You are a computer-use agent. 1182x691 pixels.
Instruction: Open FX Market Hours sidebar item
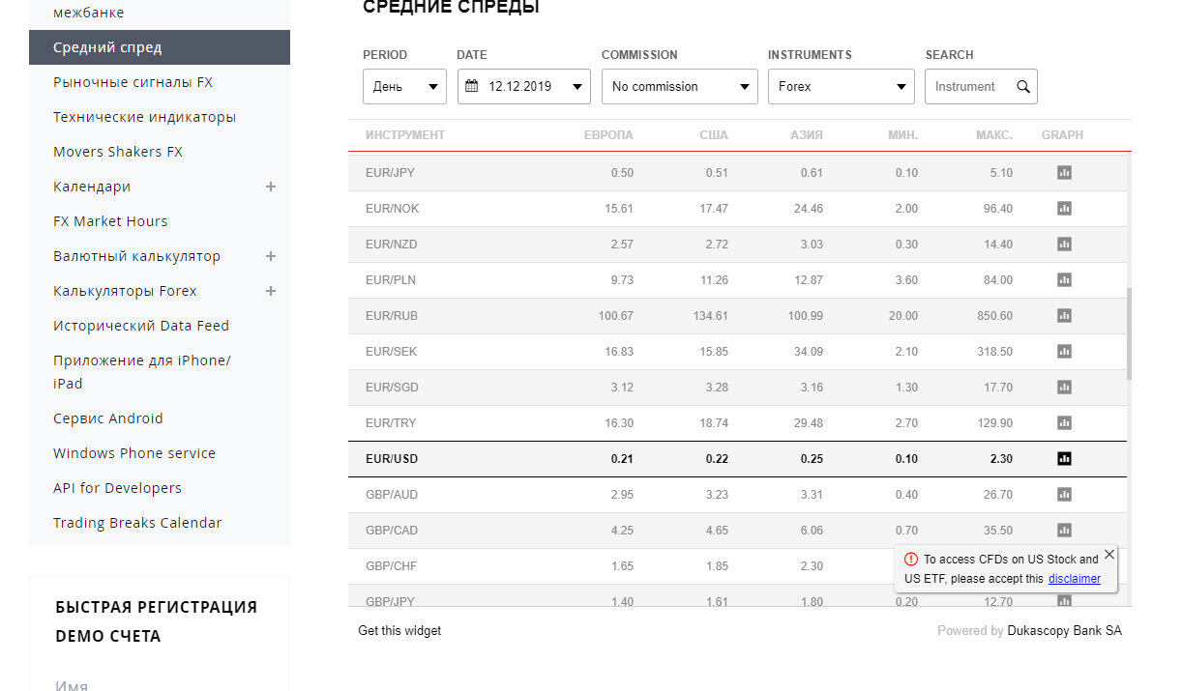[x=110, y=221]
